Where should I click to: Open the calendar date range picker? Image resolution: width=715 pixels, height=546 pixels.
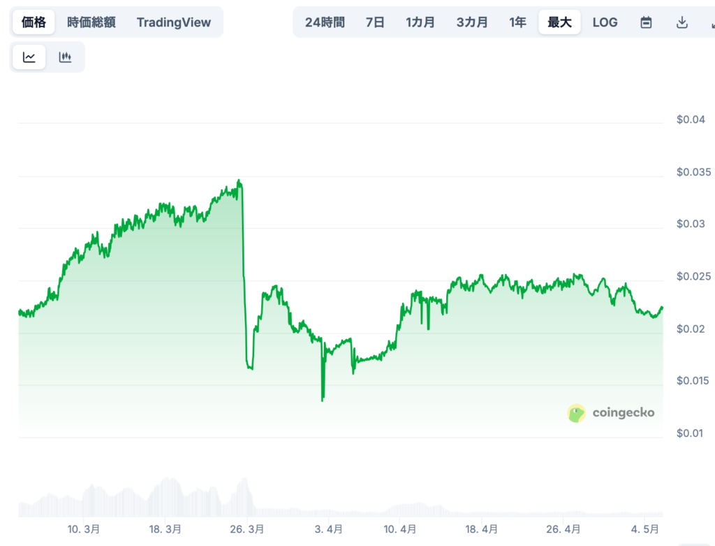(x=646, y=22)
